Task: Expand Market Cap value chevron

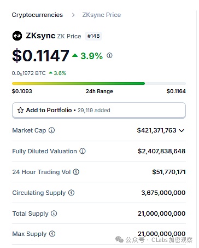Action: coord(182,130)
